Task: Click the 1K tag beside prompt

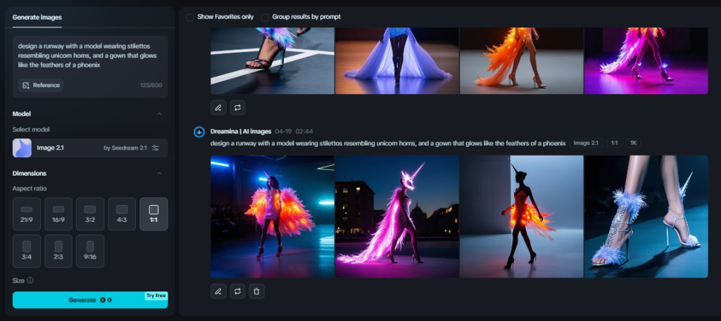Action: tap(633, 143)
